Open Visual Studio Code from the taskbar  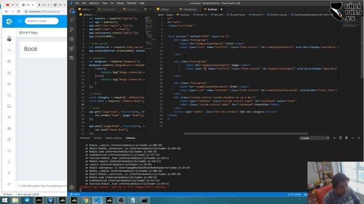[97, 200]
